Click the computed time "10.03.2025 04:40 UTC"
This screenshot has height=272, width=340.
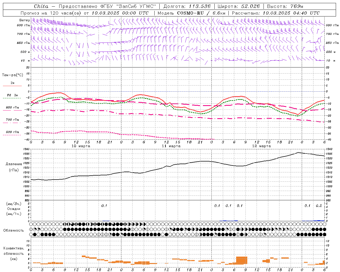[x=291, y=13]
